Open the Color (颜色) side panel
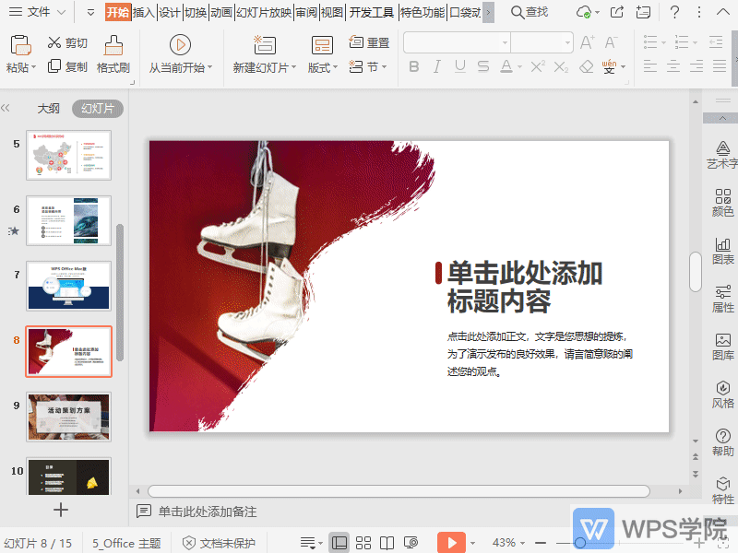 [x=722, y=203]
